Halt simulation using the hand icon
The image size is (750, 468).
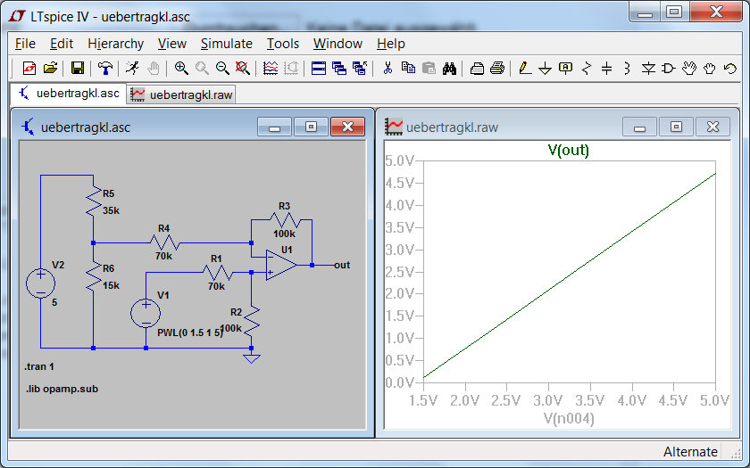[154, 69]
